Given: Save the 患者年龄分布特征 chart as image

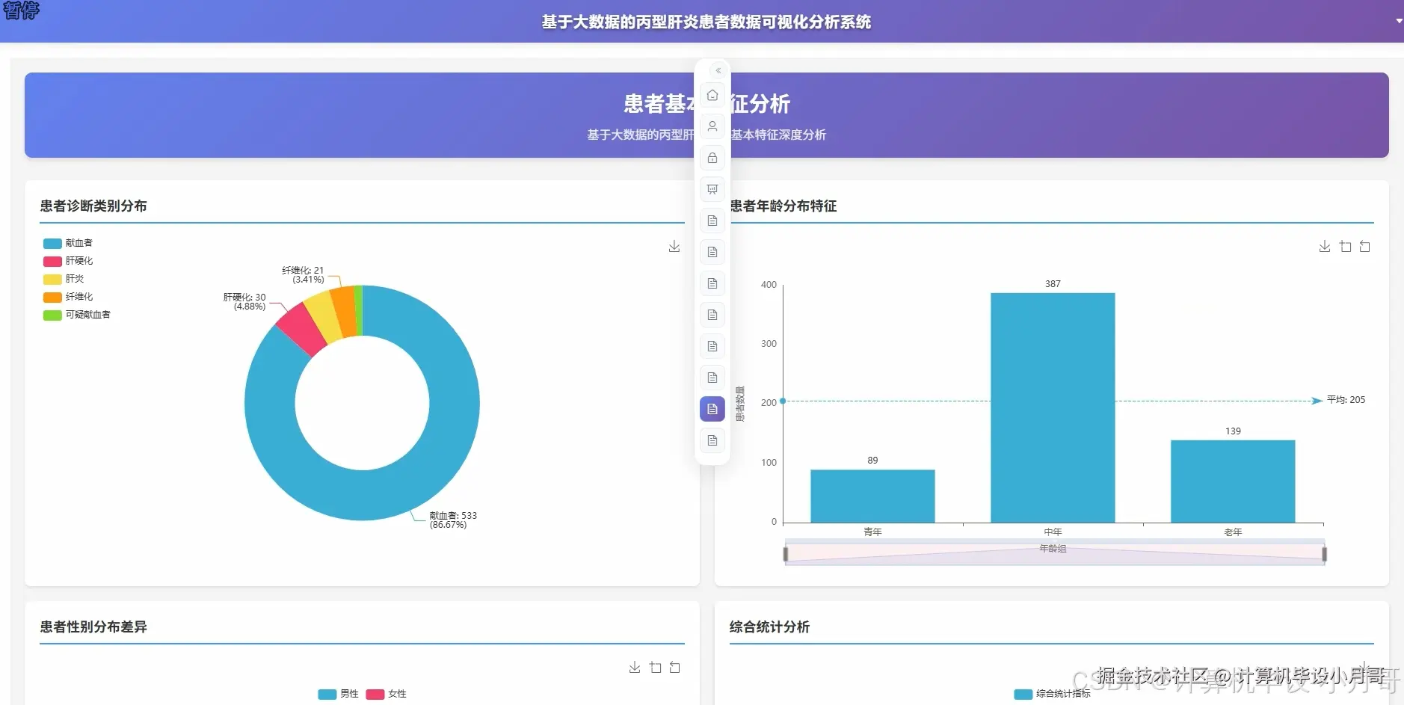Looking at the screenshot, I should (1324, 246).
